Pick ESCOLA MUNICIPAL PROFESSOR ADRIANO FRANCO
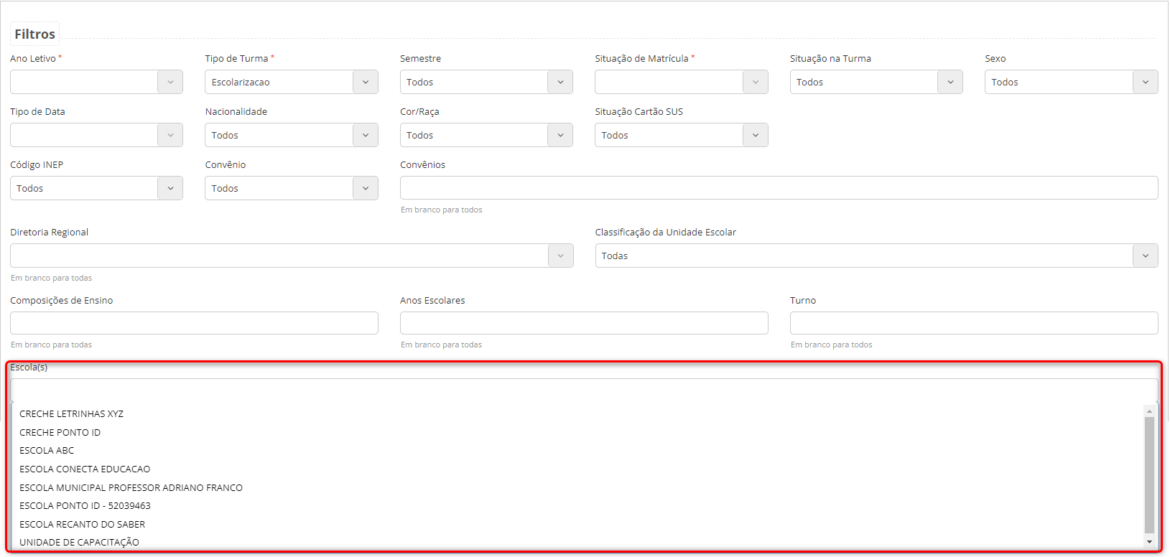 pos(577,488)
